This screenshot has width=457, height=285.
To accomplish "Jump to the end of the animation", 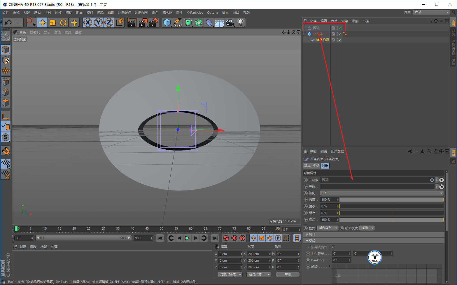I will (x=215, y=238).
